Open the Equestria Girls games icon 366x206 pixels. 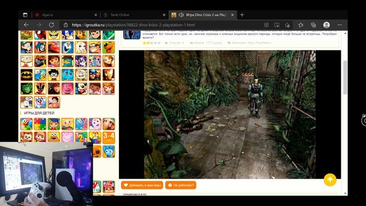81,61
